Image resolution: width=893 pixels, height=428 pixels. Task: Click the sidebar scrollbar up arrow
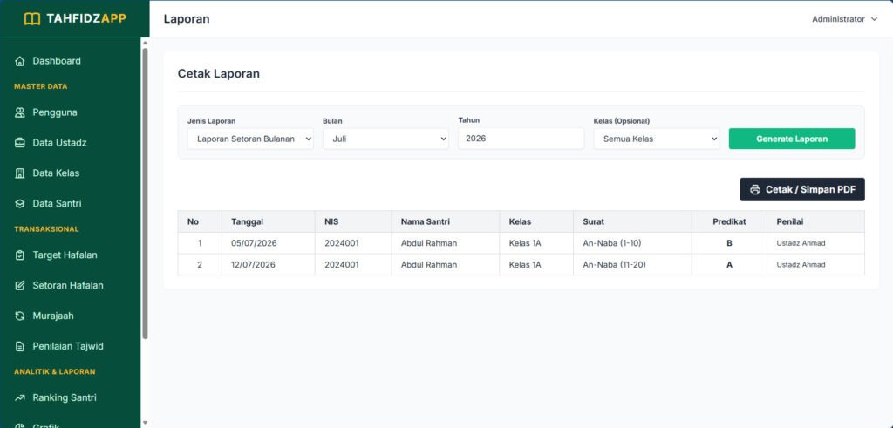click(x=145, y=43)
